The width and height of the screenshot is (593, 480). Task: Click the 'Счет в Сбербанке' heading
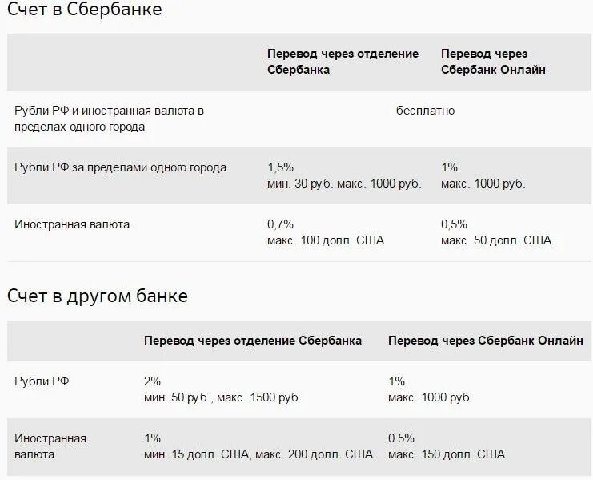[x=84, y=10]
